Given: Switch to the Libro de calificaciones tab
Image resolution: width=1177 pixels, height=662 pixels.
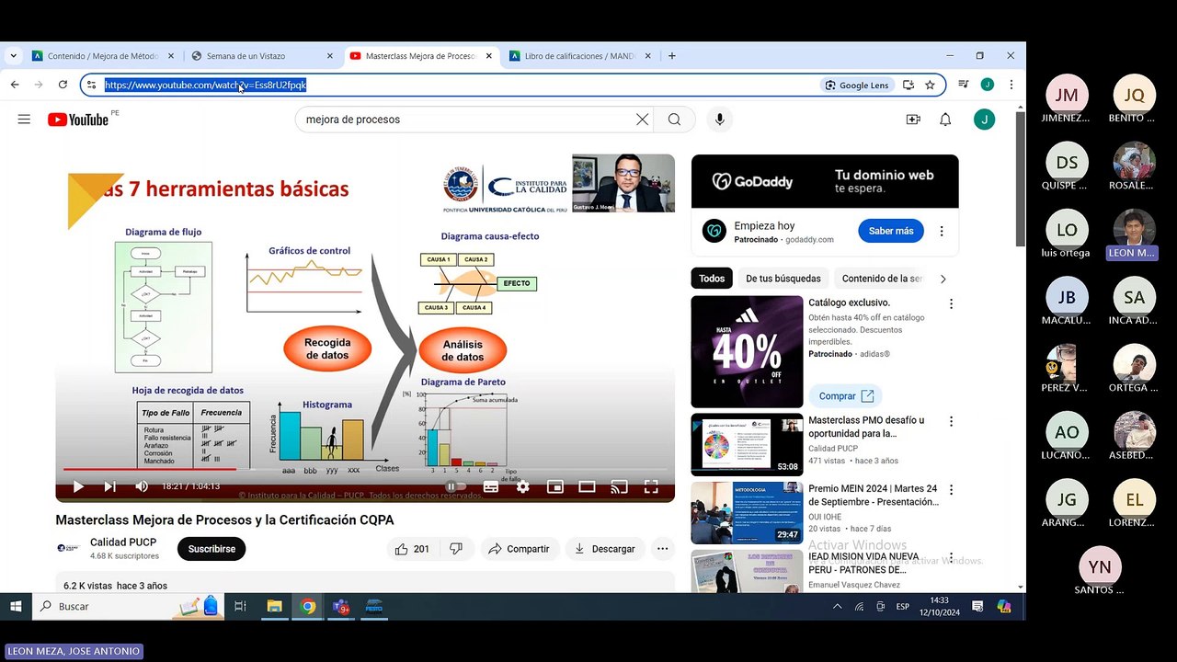Looking at the screenshot, I should tap(580, 56).
